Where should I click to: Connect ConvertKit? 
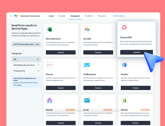point(136,52)
